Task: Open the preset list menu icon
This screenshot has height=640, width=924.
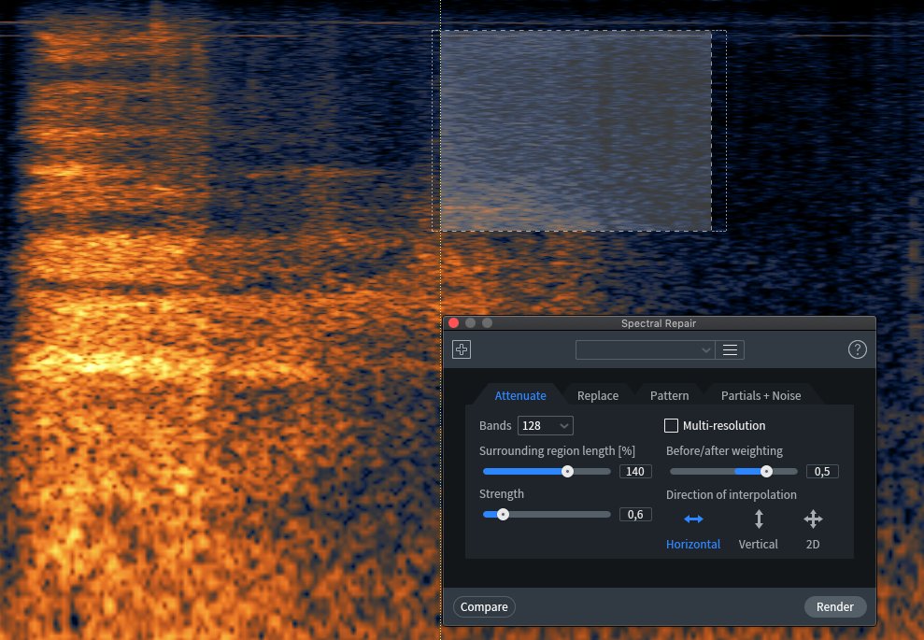Action: pyautogui.click(x=730, y=350)
